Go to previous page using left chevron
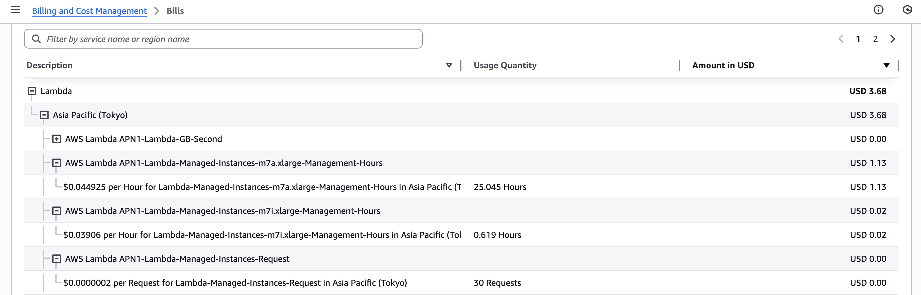Screen dimensions: 921x295 coord(841,39)
